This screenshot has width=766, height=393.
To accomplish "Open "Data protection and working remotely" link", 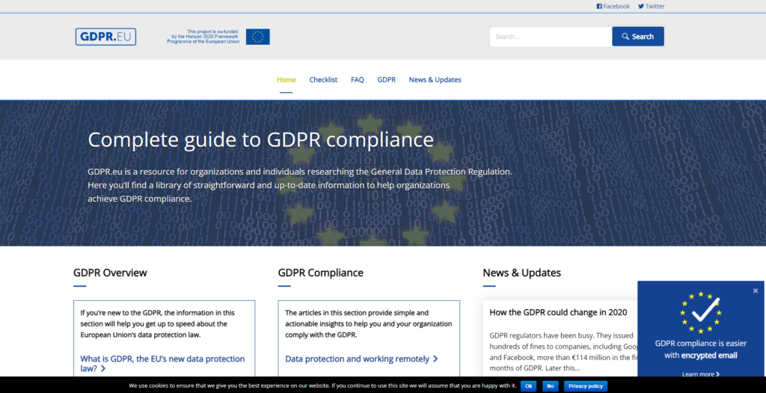I will [361, 359].
